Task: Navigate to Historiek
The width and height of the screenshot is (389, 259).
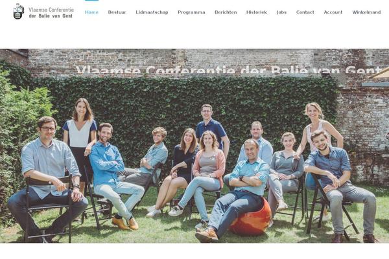Action: [257, 12]
